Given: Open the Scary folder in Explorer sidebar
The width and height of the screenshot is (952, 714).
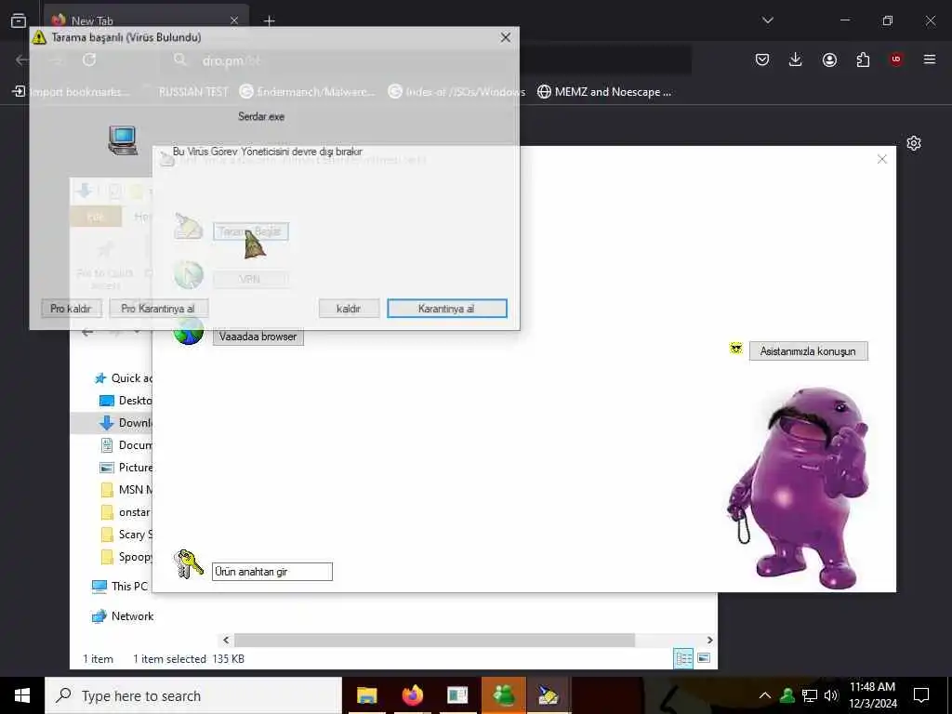Looking at the screenshot, I should [x=126, y=535].
